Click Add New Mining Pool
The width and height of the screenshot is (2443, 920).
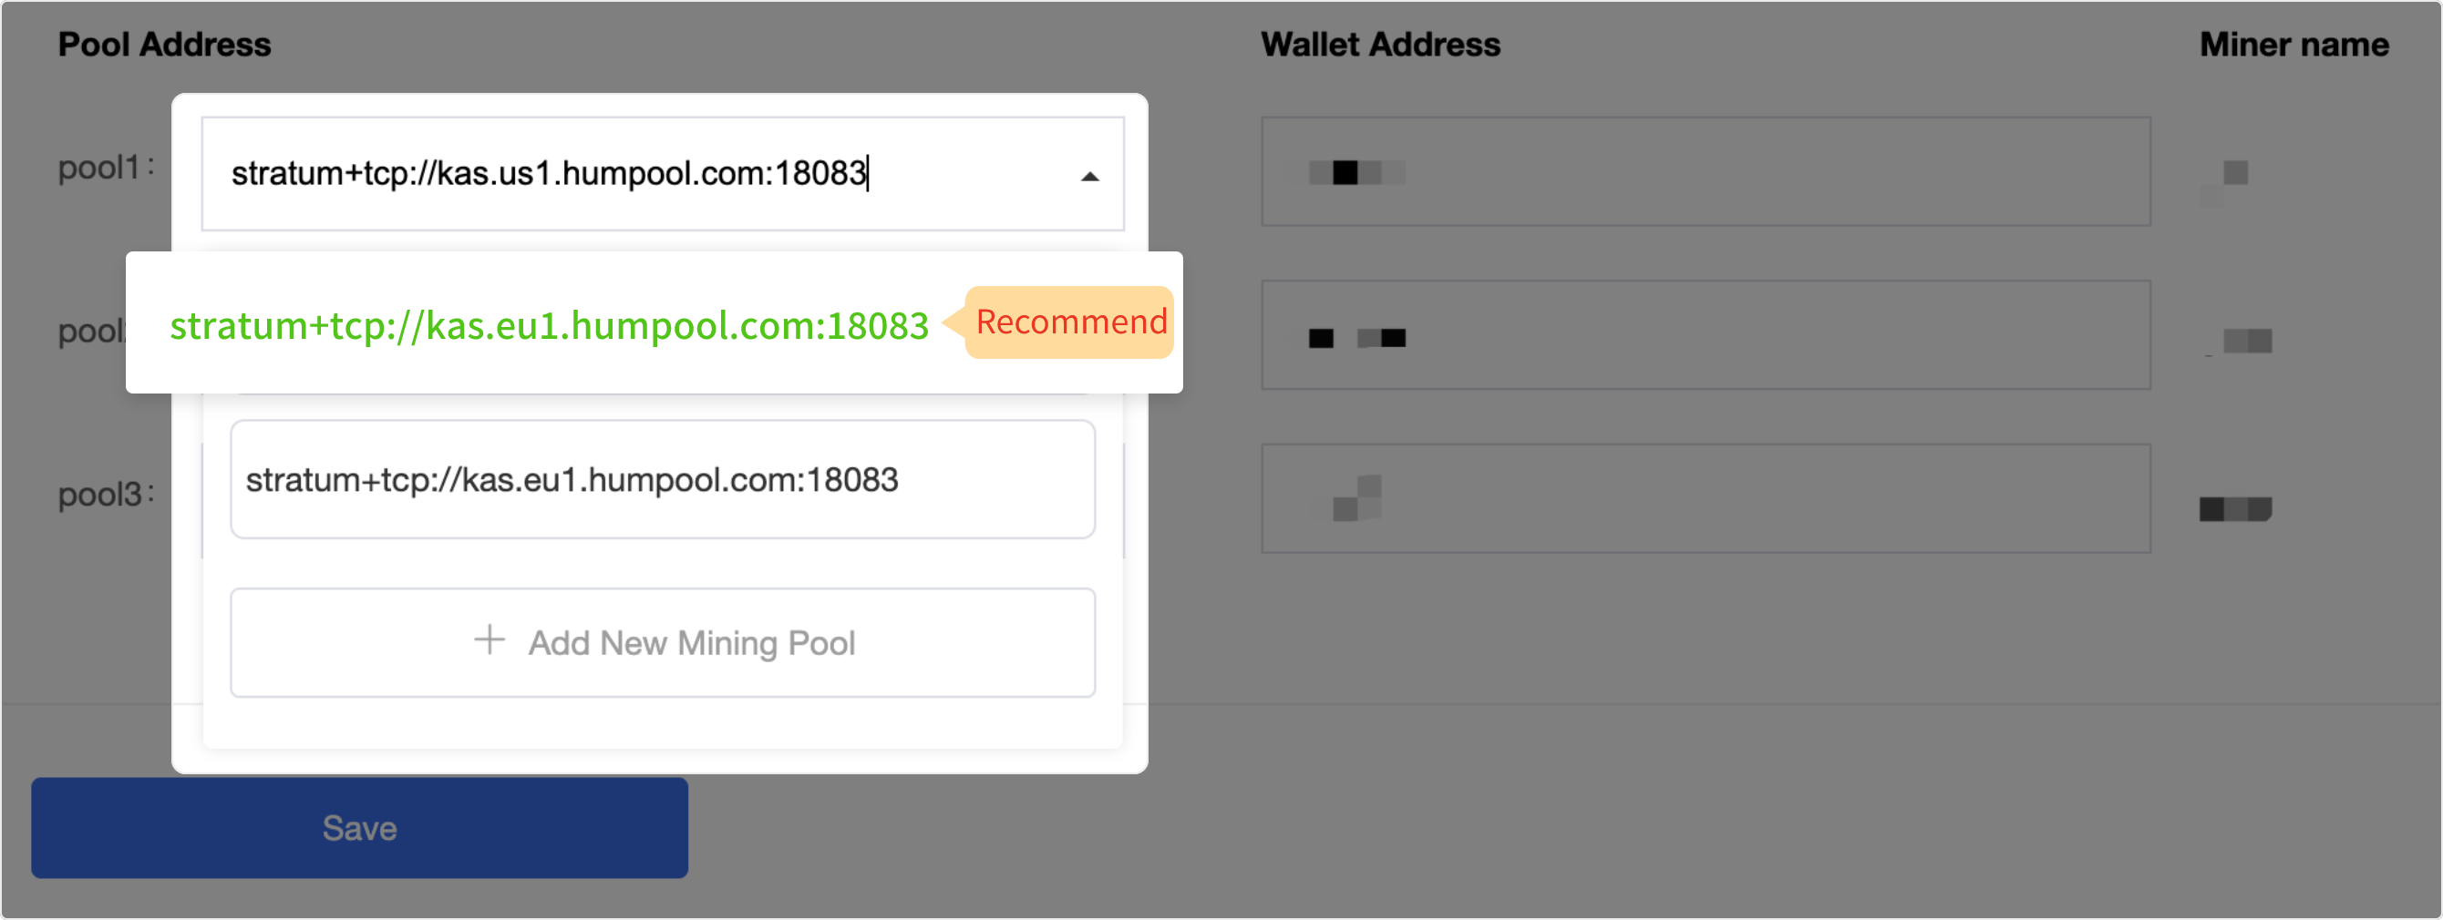[x=662, y=642]
